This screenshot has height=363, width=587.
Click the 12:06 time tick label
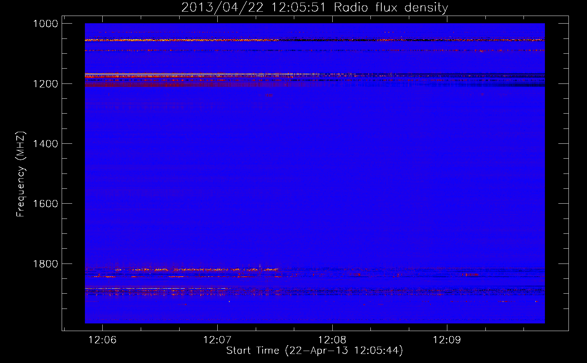click(x=103, y=340)
